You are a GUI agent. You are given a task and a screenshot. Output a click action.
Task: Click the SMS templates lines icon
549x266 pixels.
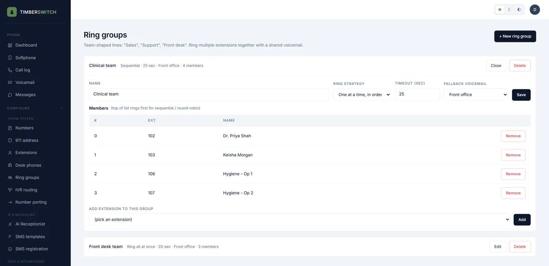click(x=10, y=236)
